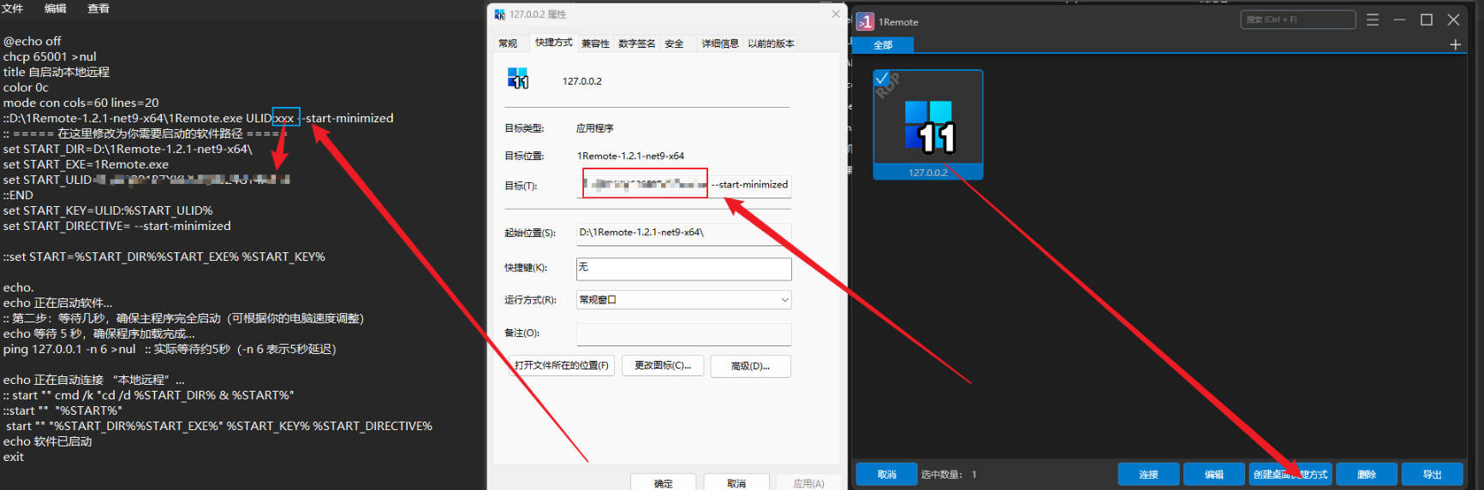Click the 'ping 127.0.0.1 -n 6 >nul' line
Screen dimensions: 1484x490
[x=69, y=349]
